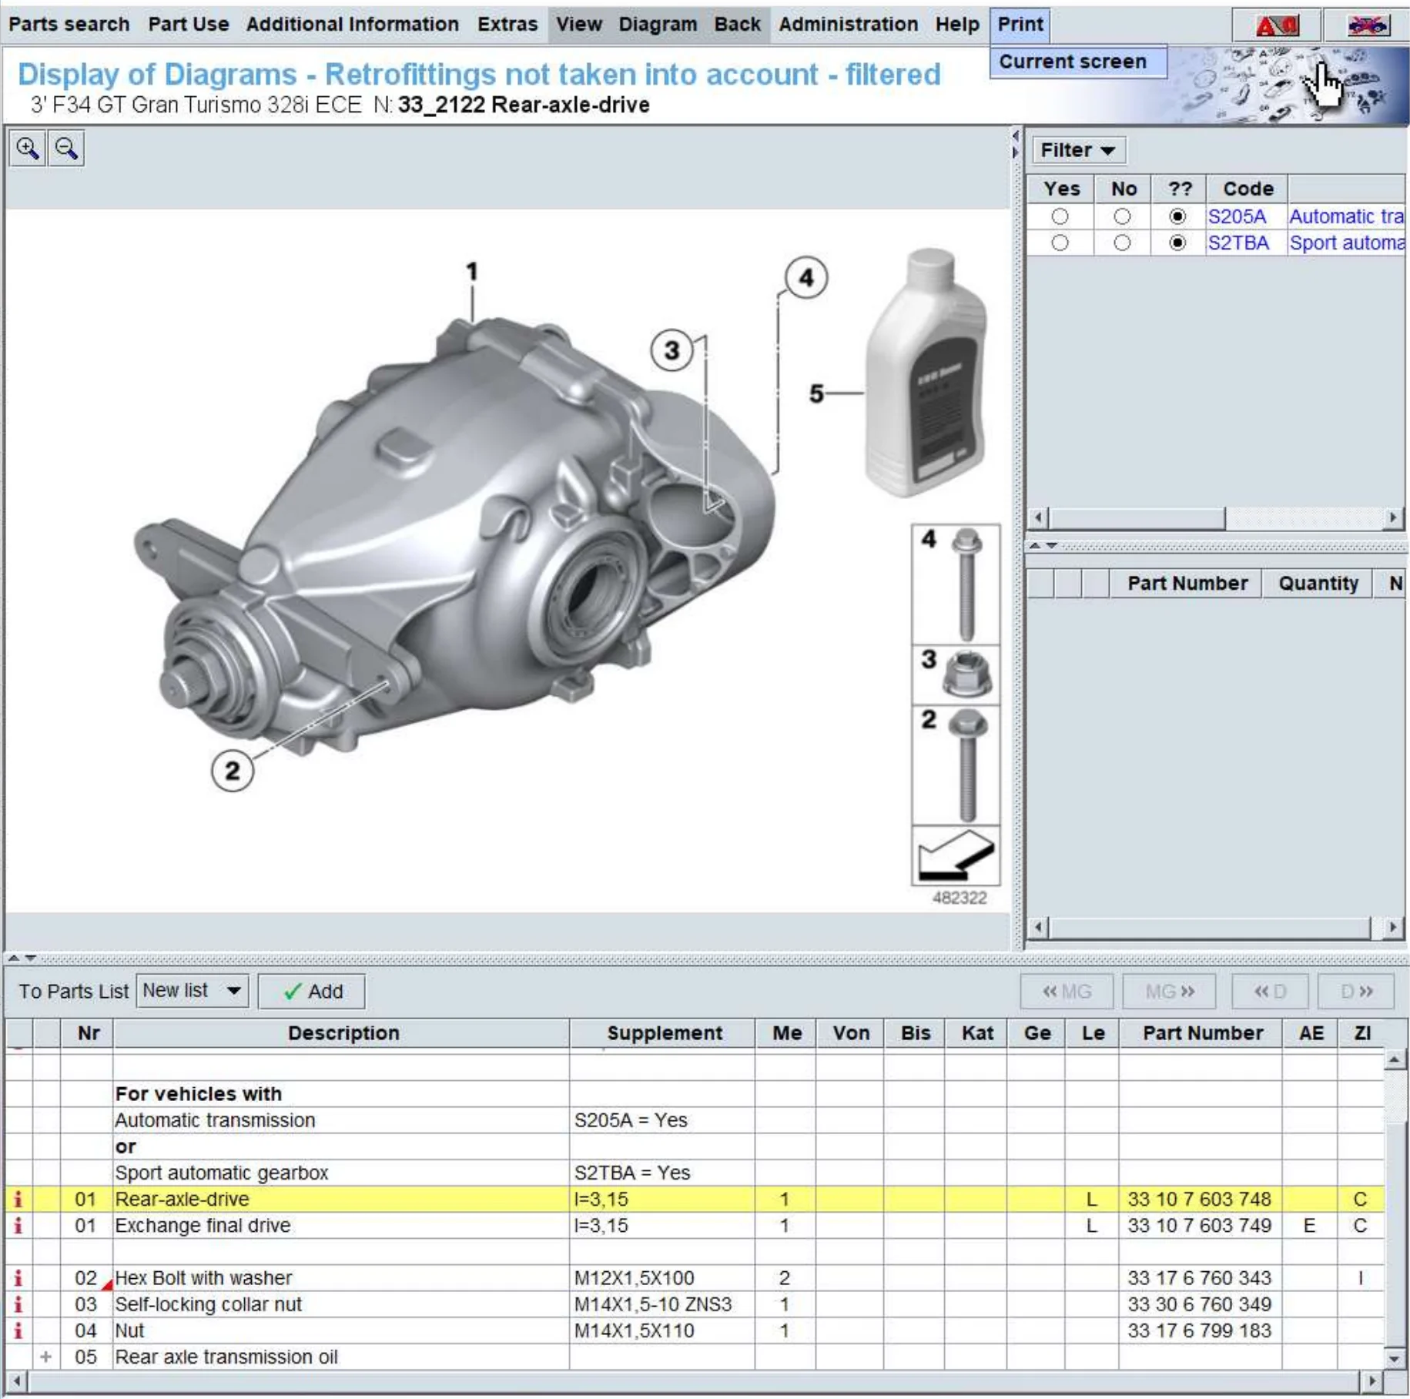The width and height of the screenshot is (1410, 1399).
Task: Click filter pane horizontal scrollbar right arrow
Action: pos(1392,518)
